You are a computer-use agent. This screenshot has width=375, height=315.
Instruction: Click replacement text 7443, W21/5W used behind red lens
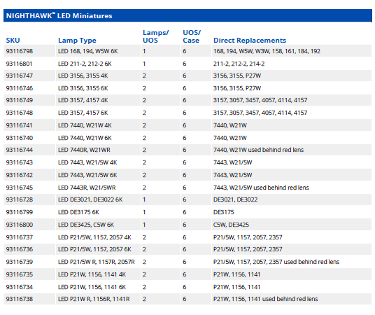click(261, 188)
